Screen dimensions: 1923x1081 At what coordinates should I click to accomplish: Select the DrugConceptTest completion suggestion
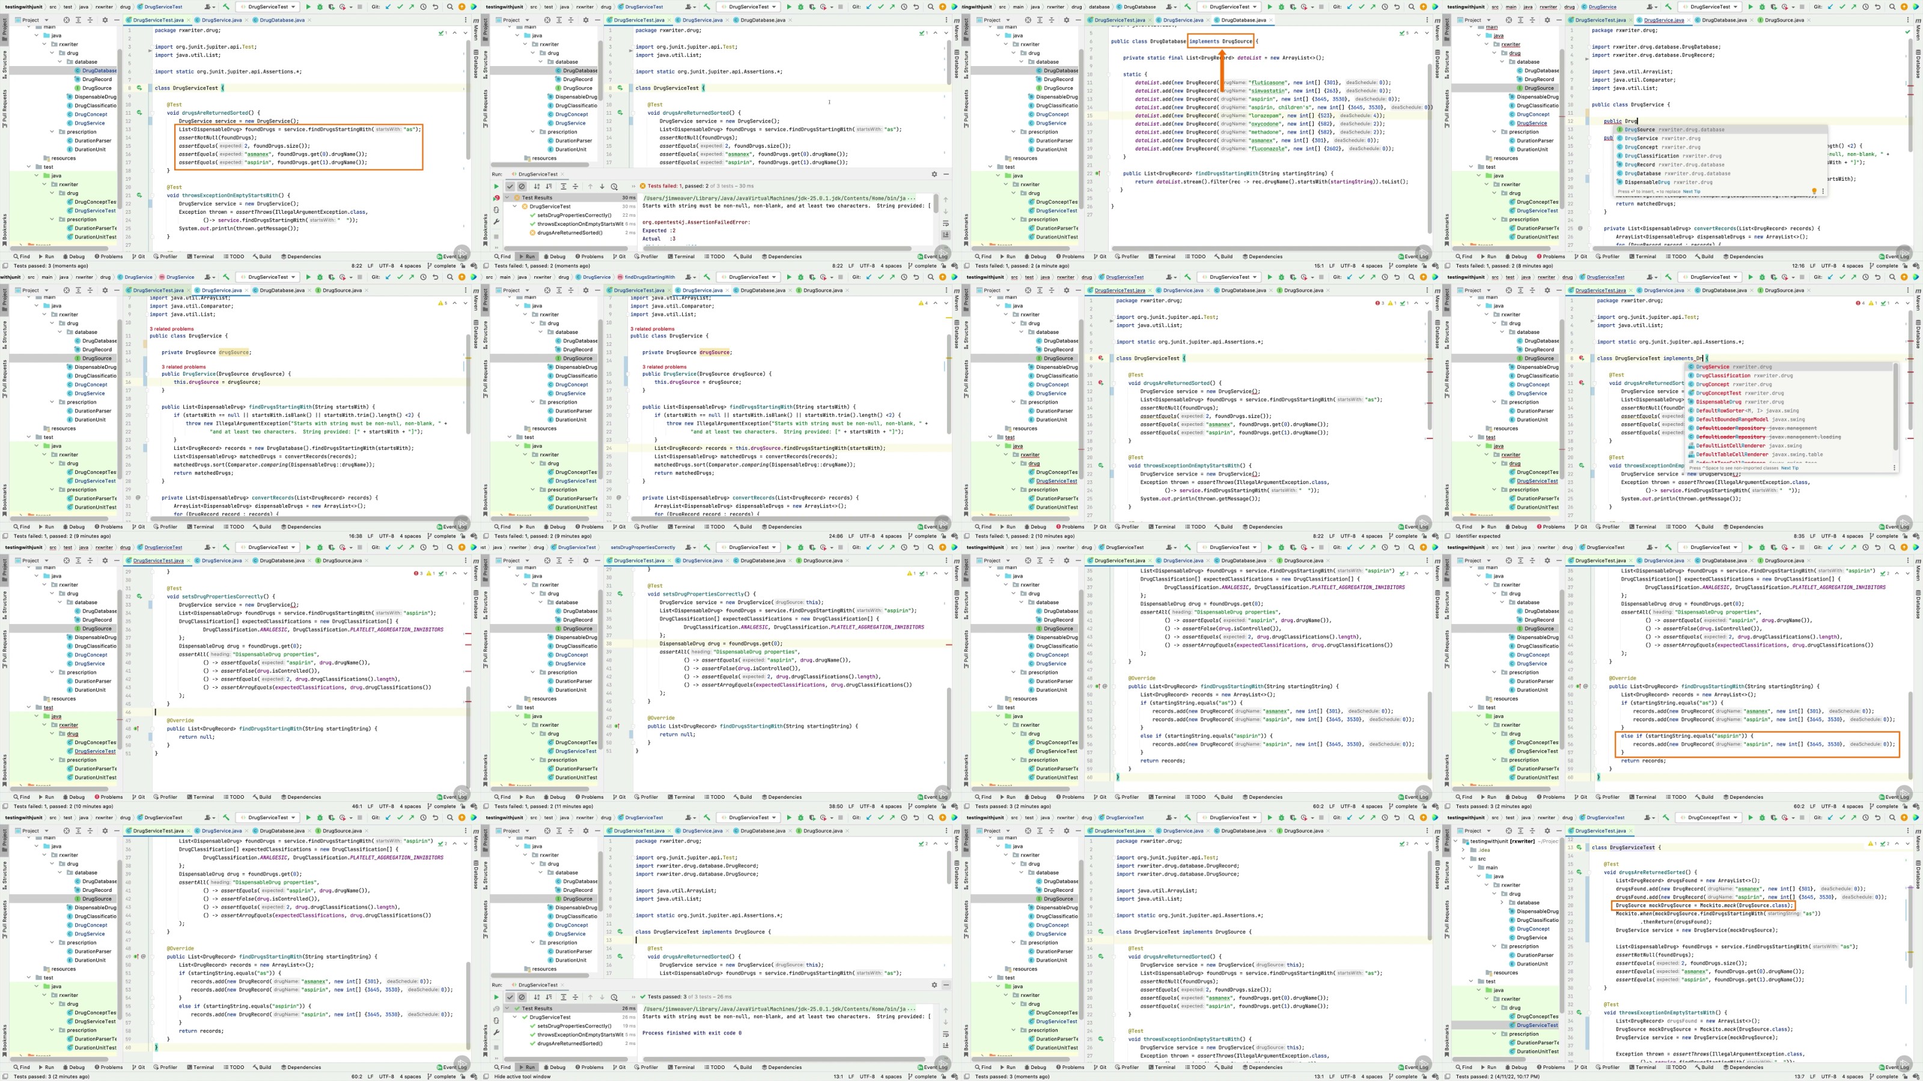coord(1717,393)
